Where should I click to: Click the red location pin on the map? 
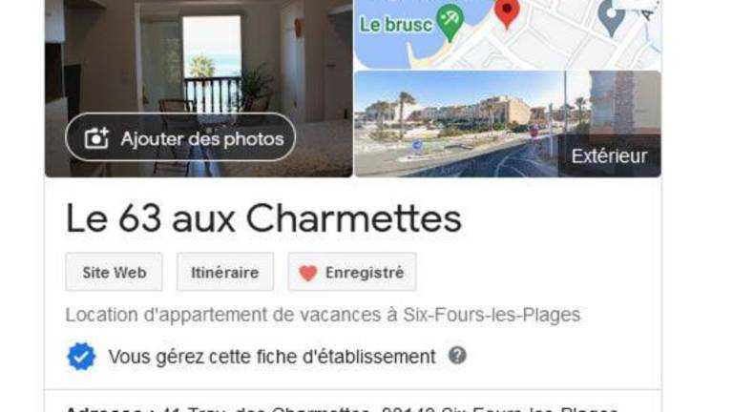click(x=507, y=12)
